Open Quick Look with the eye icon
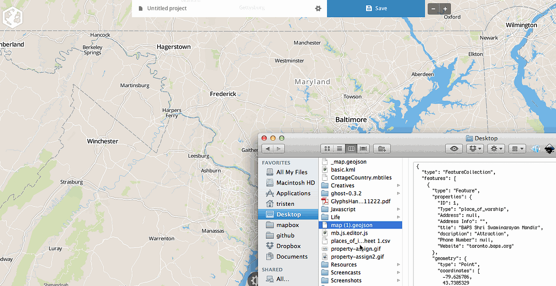 tap(454, 148)
